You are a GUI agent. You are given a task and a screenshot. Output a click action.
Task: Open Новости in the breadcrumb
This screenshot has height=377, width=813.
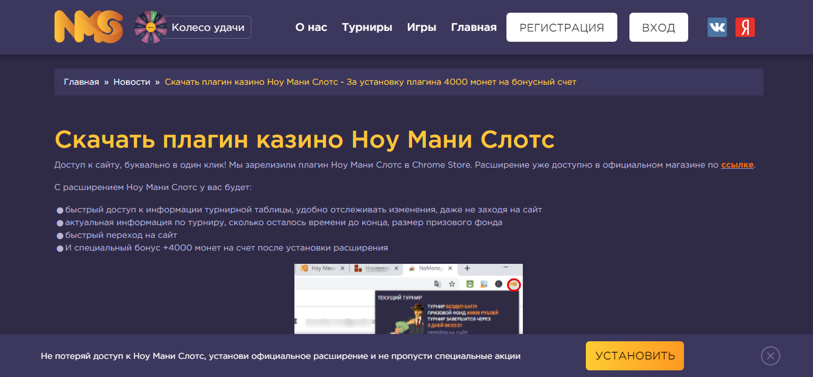click(132, 82)
